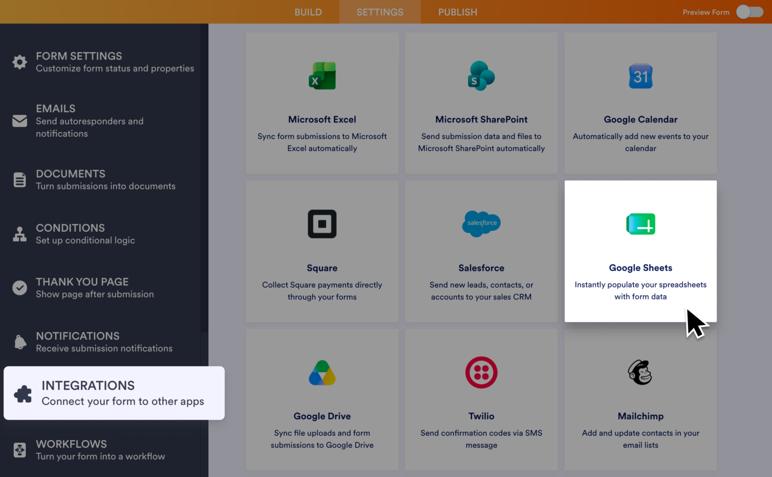Pick the Google Drive integration title
This screenshot has width=772, height=477.
coord(322,416)
